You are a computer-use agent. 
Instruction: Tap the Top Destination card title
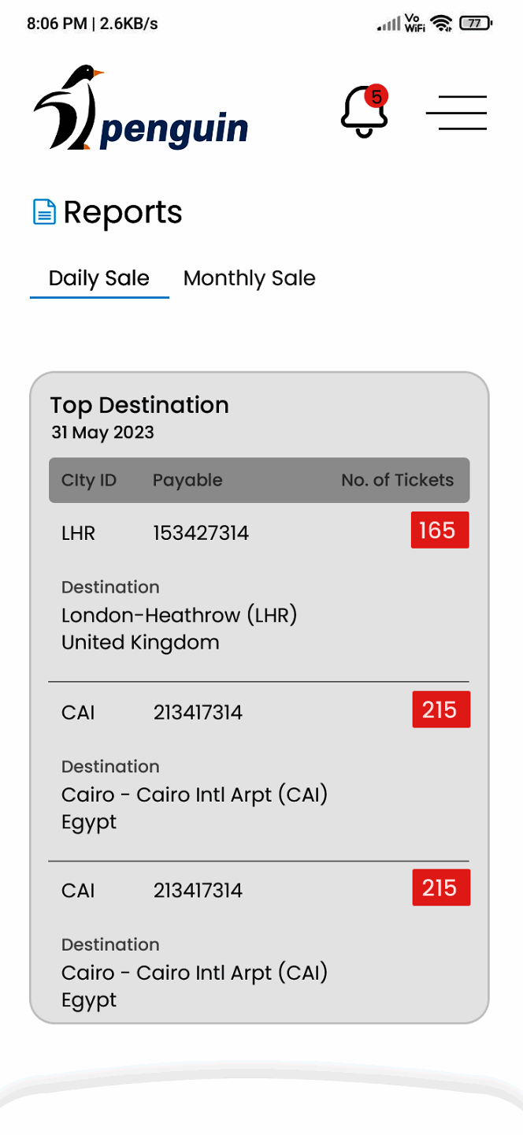(139, 405)
